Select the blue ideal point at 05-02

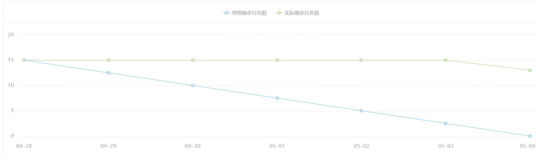coord(361,111)
